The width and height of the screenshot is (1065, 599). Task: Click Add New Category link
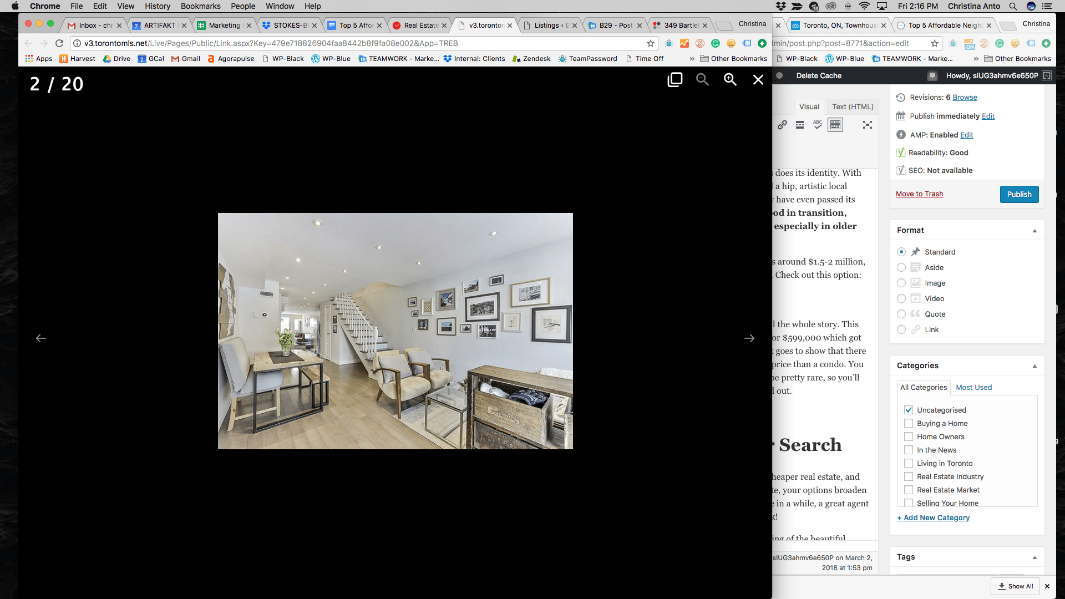click(933, 517)
